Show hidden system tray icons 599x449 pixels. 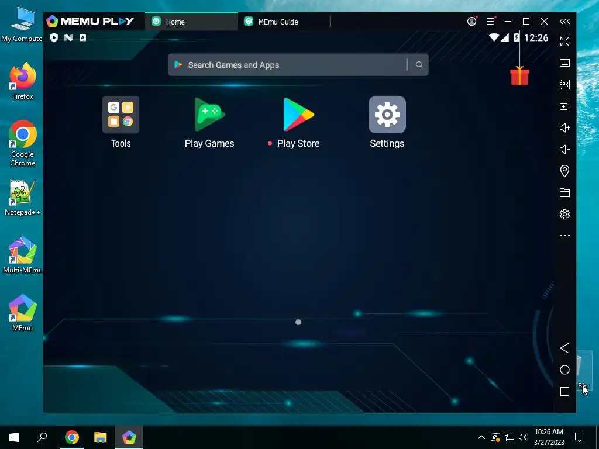click(x=481, y=437)
